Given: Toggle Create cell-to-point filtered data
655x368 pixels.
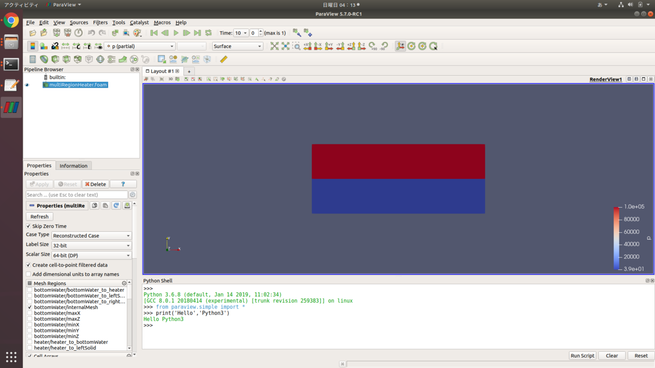Looking at the screenshot, I should [28, 265].
